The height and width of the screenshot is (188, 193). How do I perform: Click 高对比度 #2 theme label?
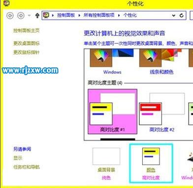[x=162, y=130]
